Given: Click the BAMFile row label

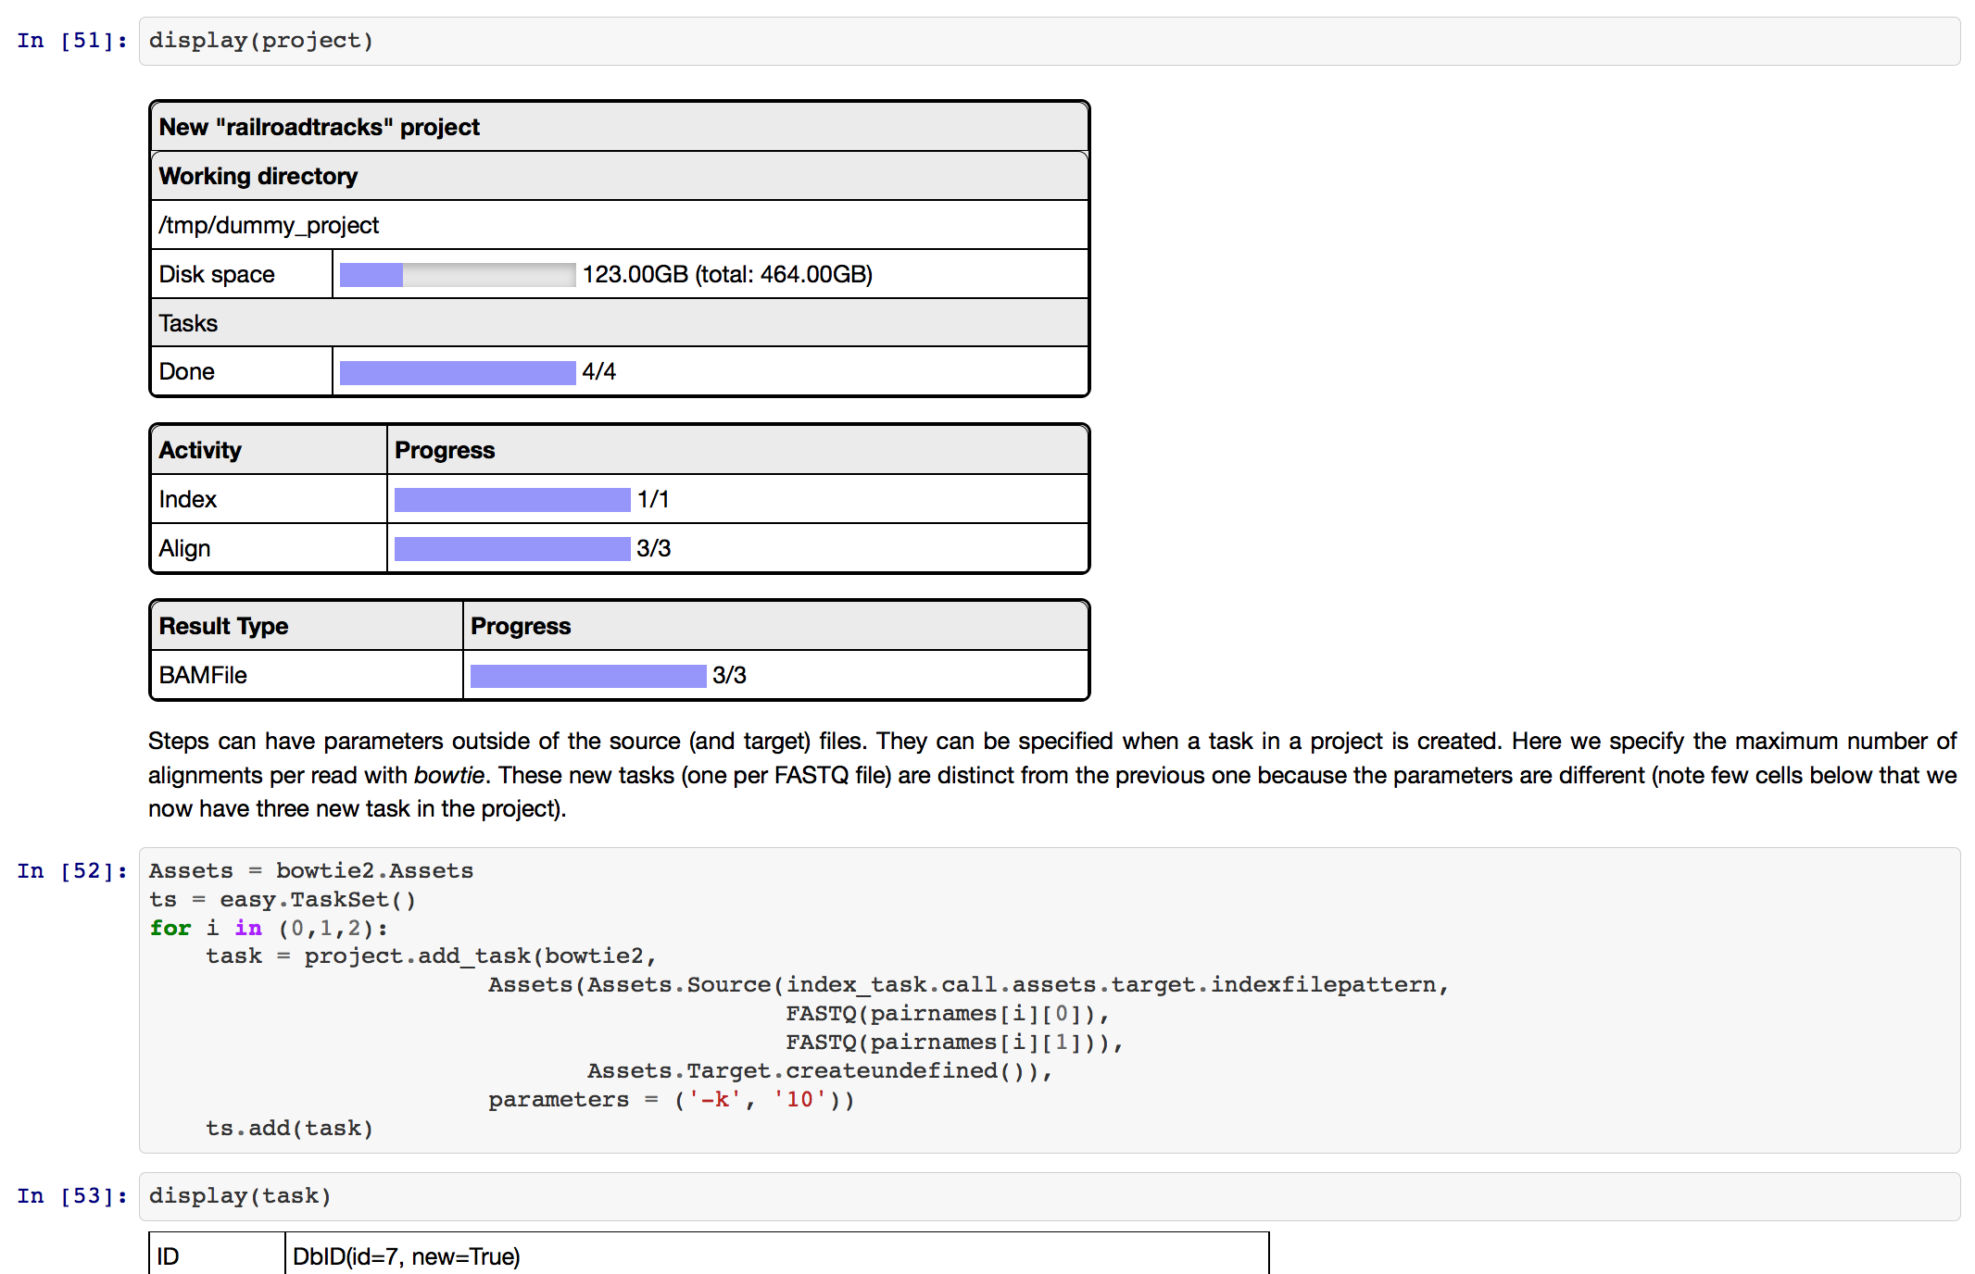Looking at the screenshot, I should pos(203,676).
